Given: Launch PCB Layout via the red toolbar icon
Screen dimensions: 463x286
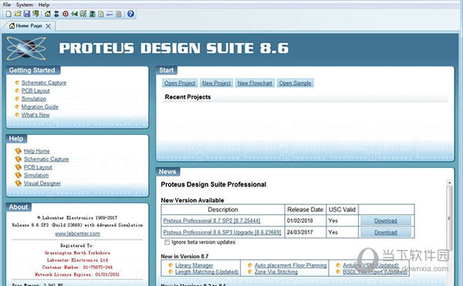Looking at the screenshot, I should [66, 14].
